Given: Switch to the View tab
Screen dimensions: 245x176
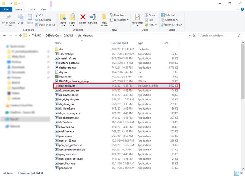Looking at the screenshot, I should pos(43,9).
